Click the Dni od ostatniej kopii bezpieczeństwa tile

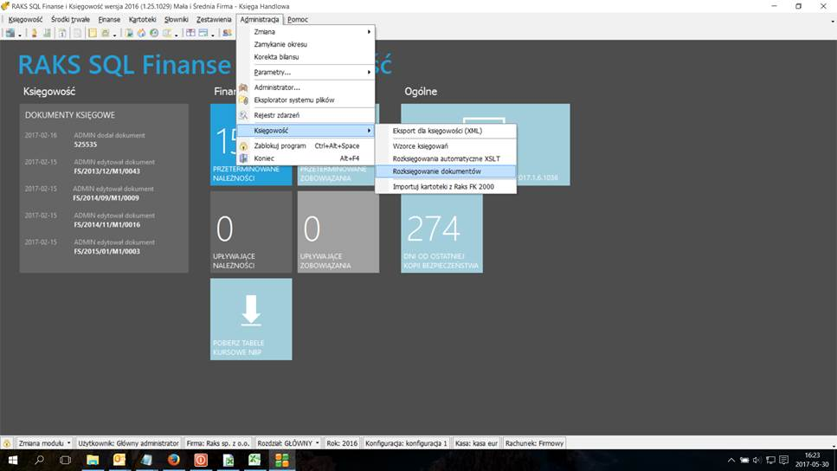(441, 232)
